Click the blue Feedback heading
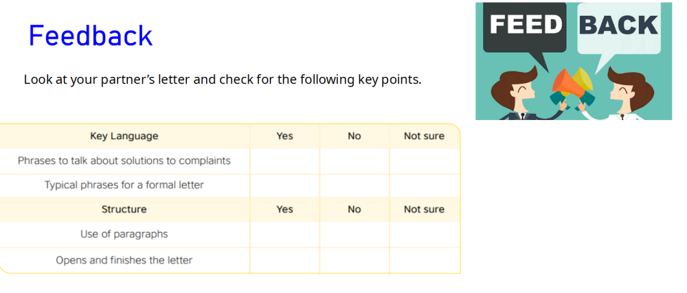The width and height of the screenshot is (687, 293). pyautogui.click(x=90, y=36)
